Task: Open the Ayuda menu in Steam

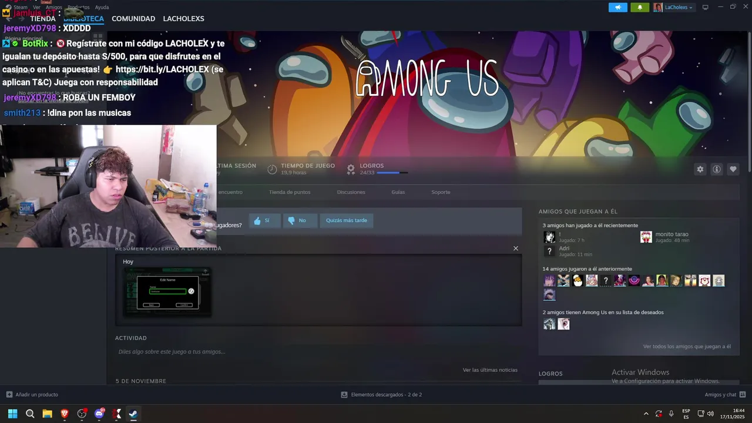Action: [x=102, y=7]
